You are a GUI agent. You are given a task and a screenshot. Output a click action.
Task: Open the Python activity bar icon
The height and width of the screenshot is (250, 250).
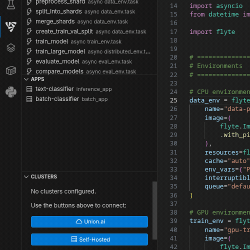(11, 92)
